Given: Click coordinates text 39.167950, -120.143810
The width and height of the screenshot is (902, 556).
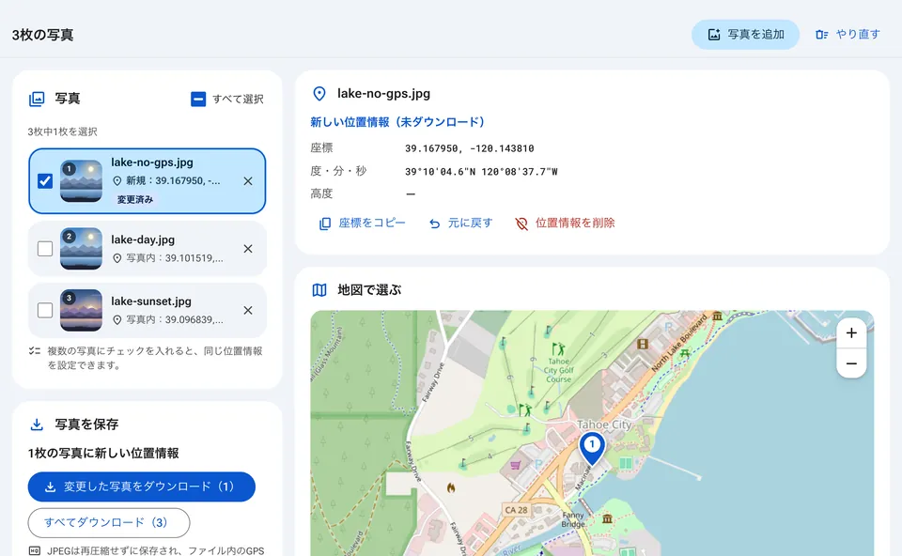Looking at the screenshot, I should click(x=470, y=148).
